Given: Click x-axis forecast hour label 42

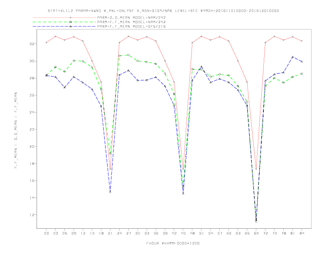Looking at the screenshot, I should [174, 233].
